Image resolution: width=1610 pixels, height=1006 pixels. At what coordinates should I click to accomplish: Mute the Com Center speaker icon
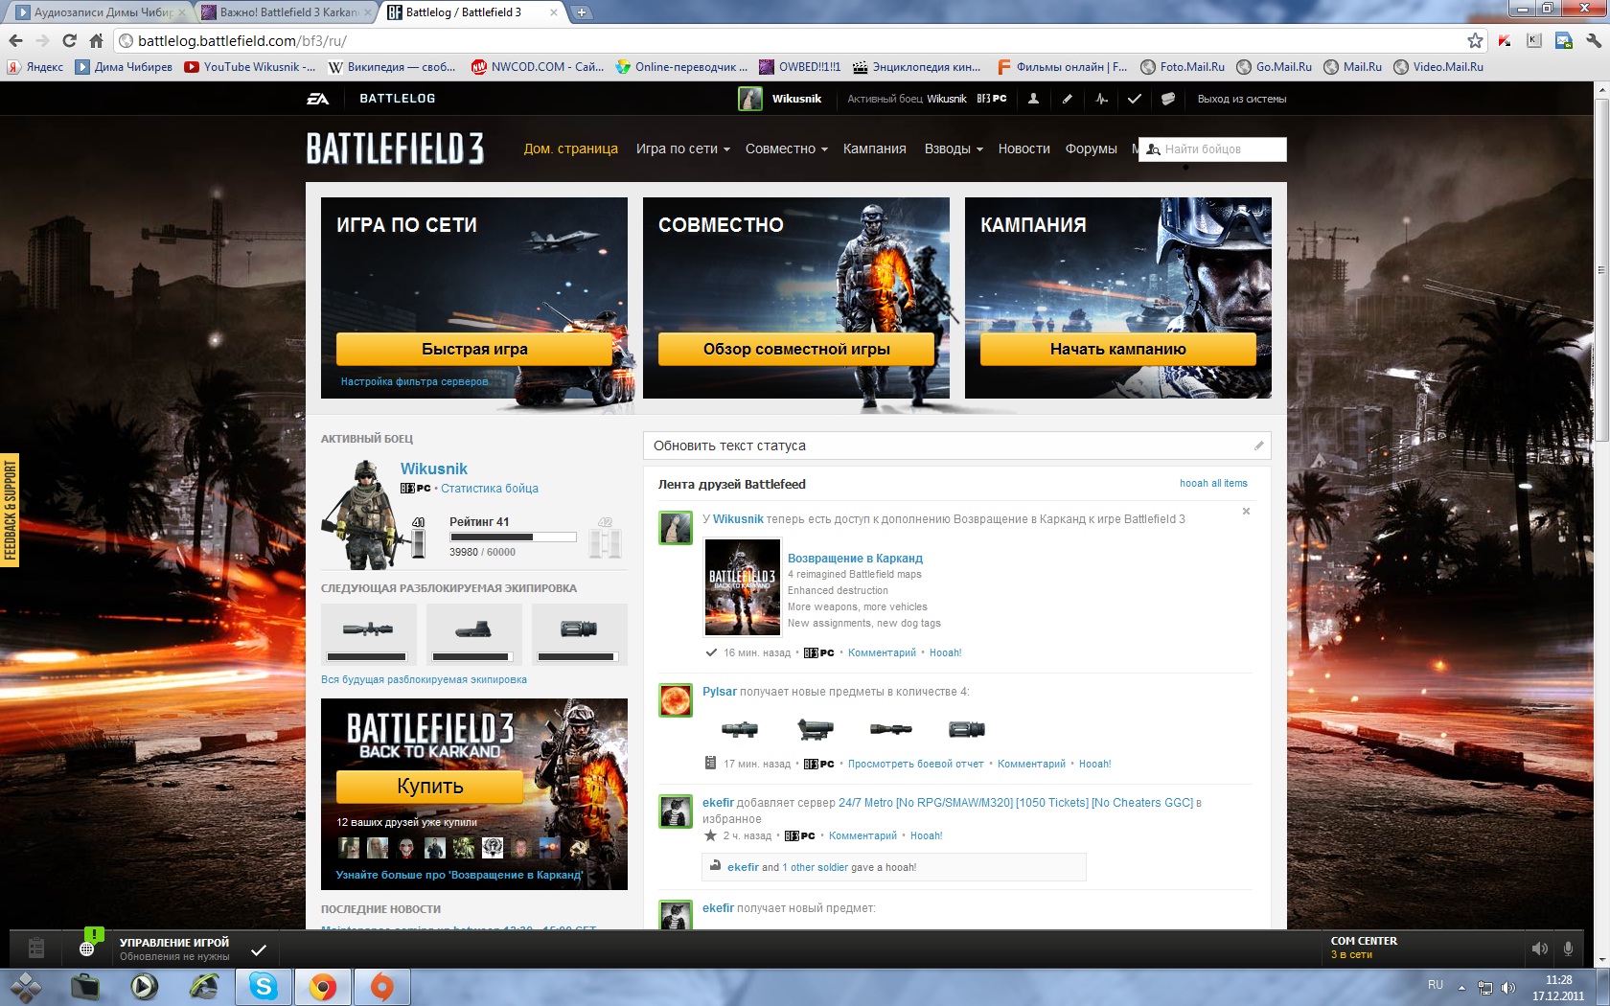coord(1539,949)
